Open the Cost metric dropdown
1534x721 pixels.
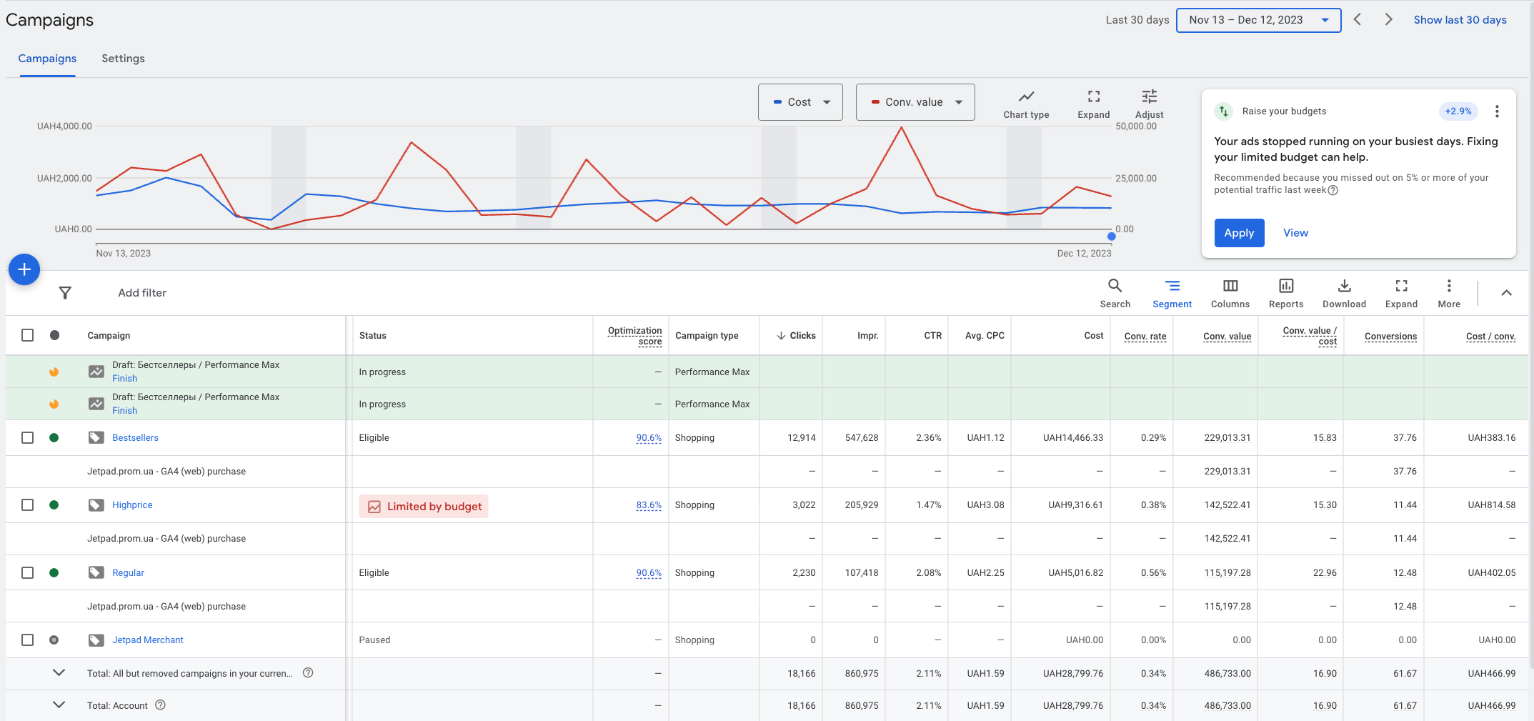(x=800, y=102)
